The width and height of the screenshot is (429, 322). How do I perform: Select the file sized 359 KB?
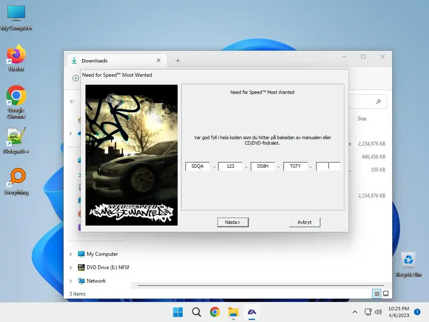pyautogui.click(x=378, y=170)
